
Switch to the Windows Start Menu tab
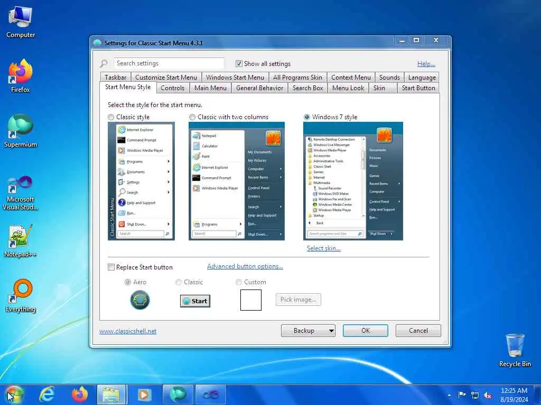click(235, 78)
